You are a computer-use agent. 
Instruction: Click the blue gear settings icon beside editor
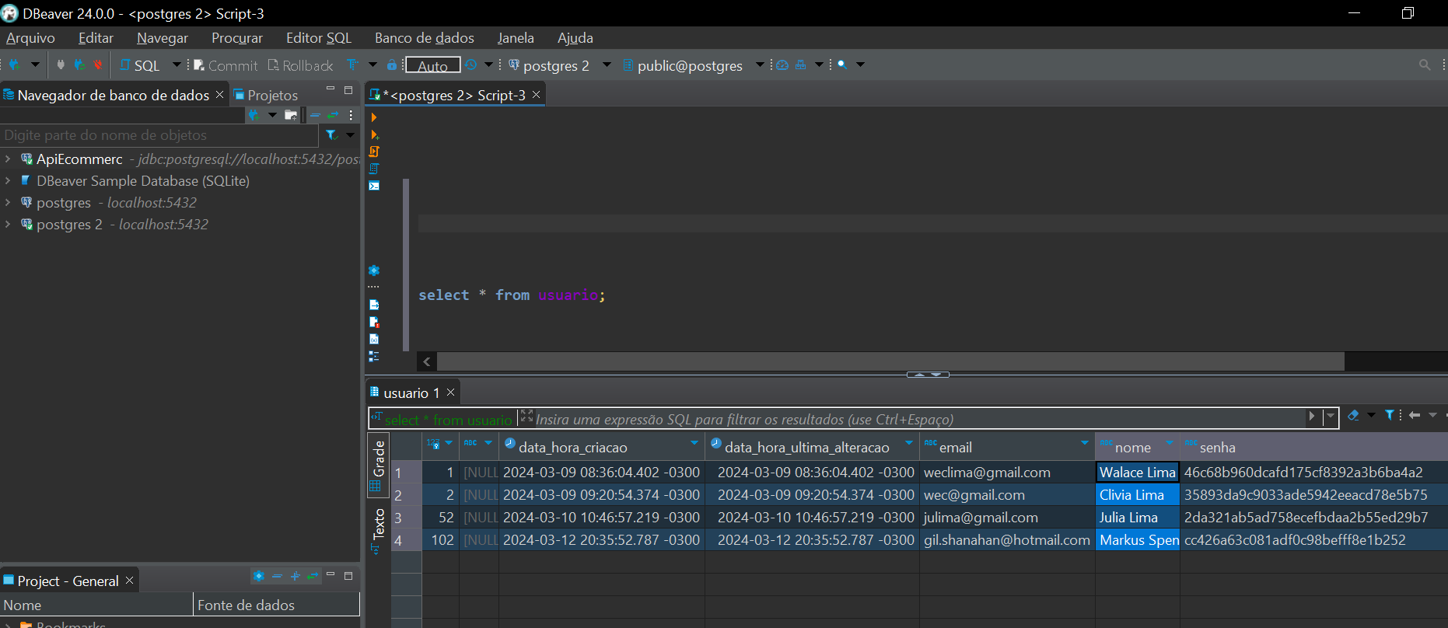(374, 270)
